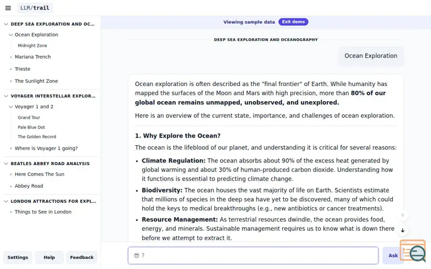Click the Exit demo button
Image resolution: width=431 pixels, height=269 pixels.
pyautogui.click(x=293, y=22)
